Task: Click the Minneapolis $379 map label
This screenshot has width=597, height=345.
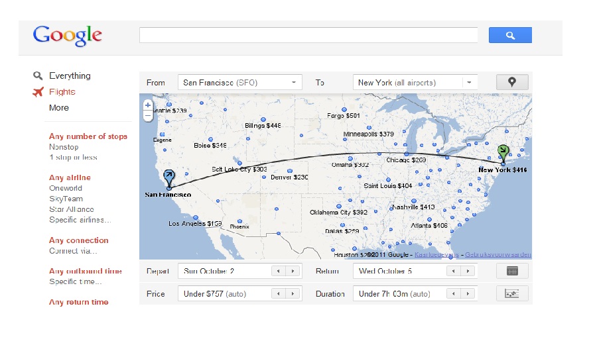Action: pyautogui.click(x=369, y=134)
